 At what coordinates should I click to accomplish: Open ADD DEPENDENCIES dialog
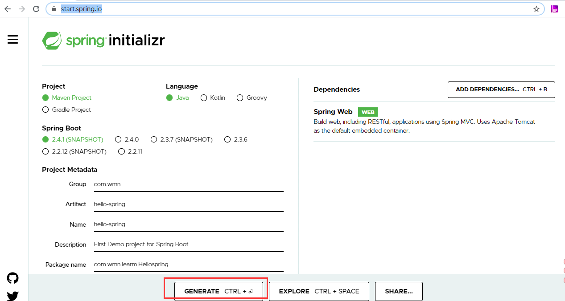[501, 89]
